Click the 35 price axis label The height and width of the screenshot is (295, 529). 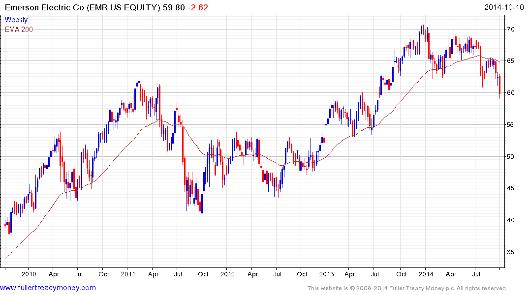511,252
